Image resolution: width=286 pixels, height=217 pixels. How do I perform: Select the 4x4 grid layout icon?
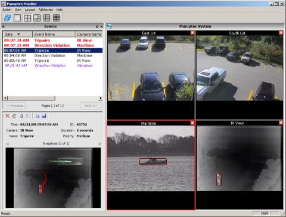coord(57,18)
